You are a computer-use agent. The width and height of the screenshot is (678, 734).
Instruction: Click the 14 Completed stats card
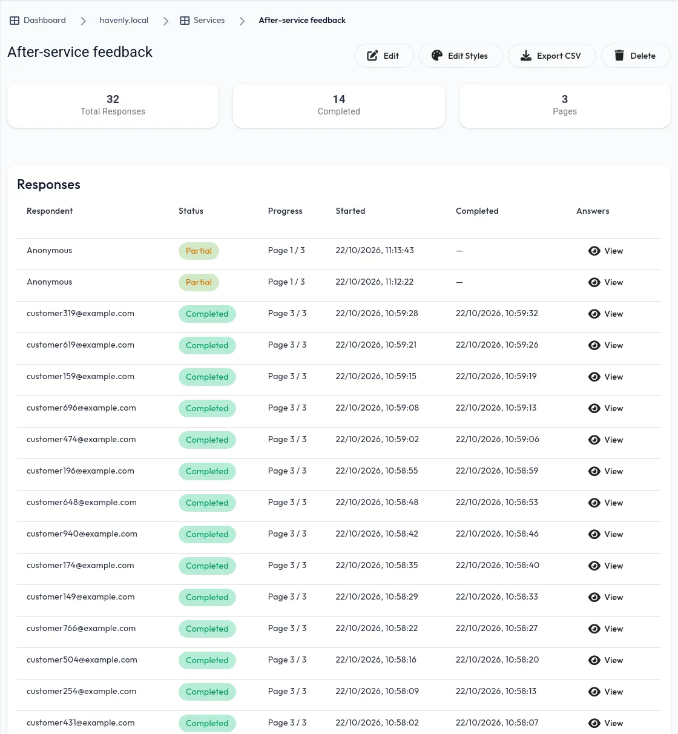(x=339, y=105)
